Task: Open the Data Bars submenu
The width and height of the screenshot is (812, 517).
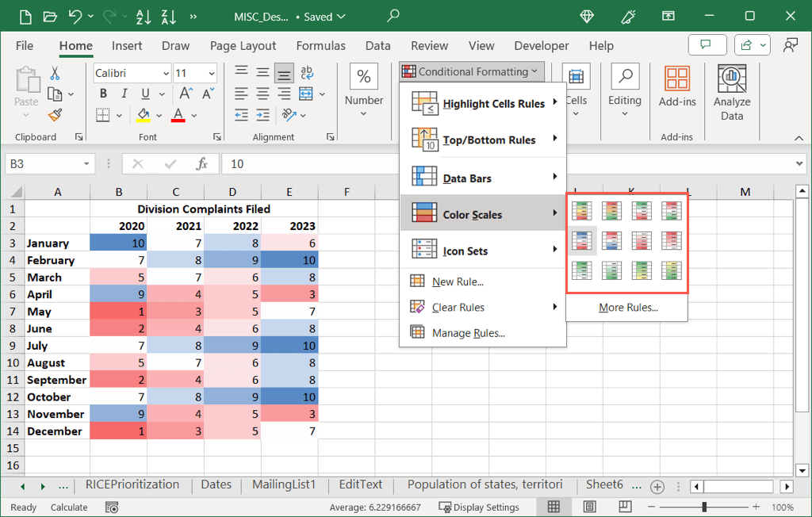Action: [483, 178]
